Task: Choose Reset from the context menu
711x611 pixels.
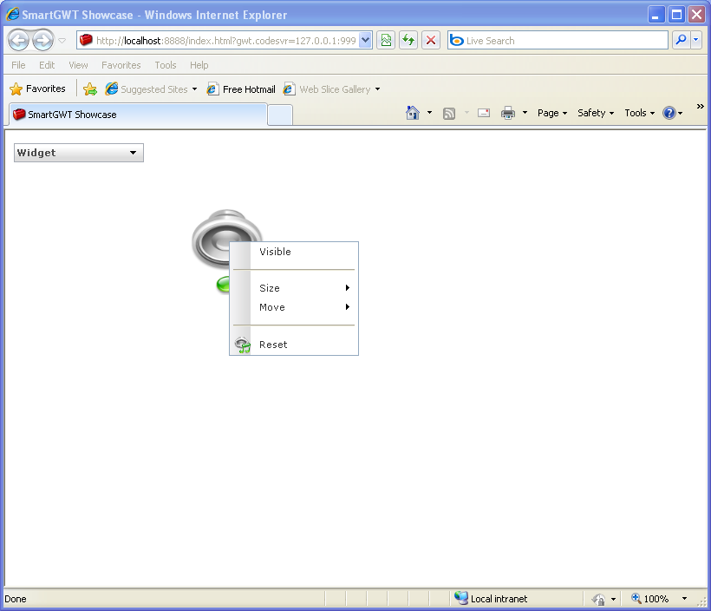Action: [294, 345]
